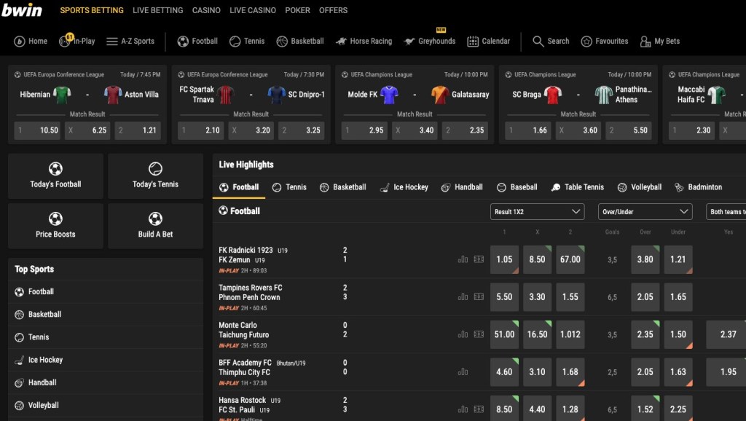Open Tennis in the top navigation bar

[247, 42]
